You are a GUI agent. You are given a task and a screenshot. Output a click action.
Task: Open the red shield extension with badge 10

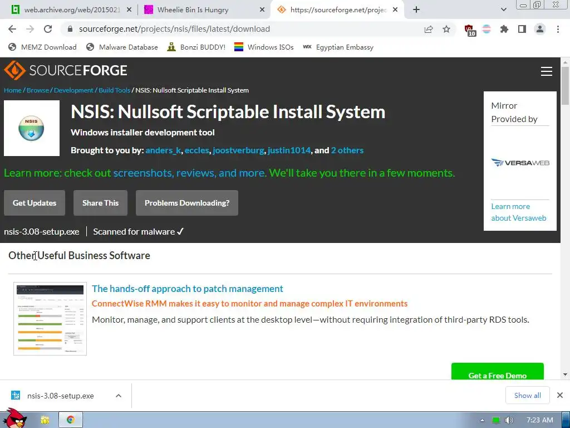(470, 30)
